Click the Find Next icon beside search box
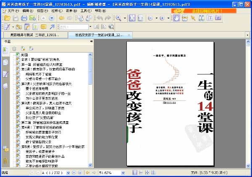The width and height of the screenshot is (252, 177). coord(104,27)
